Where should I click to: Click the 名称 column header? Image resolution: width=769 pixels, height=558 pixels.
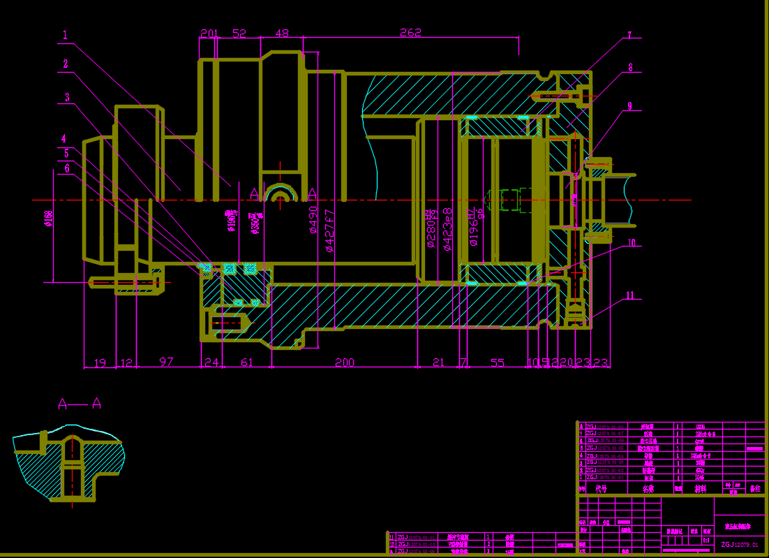coord(648,489)
